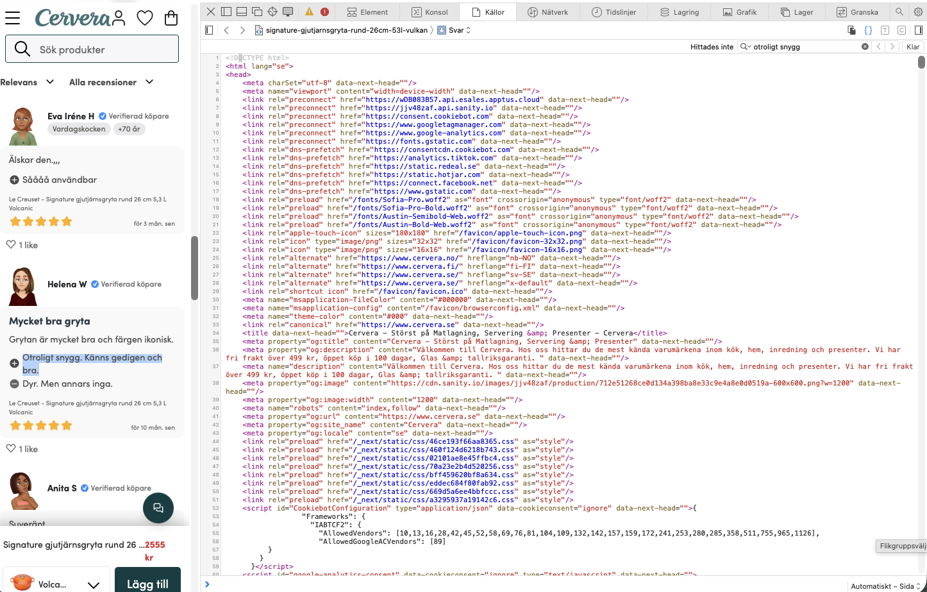
Task: Go forward to next resource
Action: (242, 30)
